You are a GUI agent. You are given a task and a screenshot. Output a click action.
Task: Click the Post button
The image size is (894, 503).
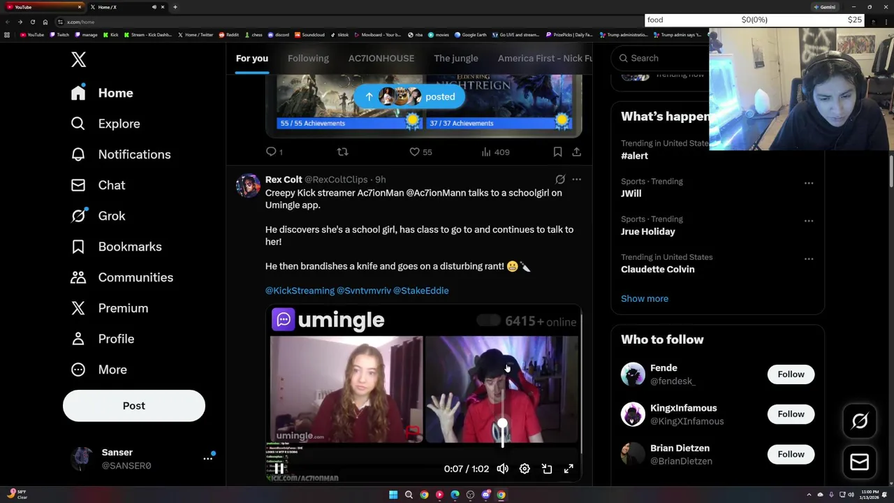pos(134,406)
